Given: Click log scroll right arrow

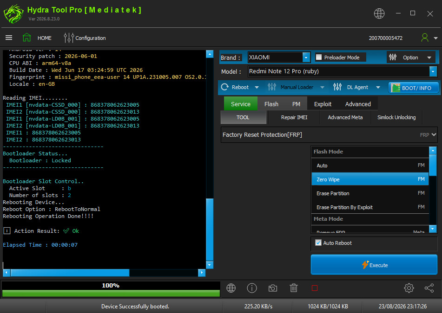Looking at the screenshot, I should (x=202, y=272).
